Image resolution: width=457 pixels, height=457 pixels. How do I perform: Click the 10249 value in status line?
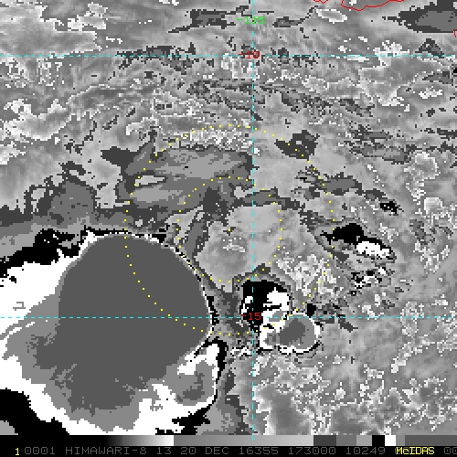pos(366,451)
